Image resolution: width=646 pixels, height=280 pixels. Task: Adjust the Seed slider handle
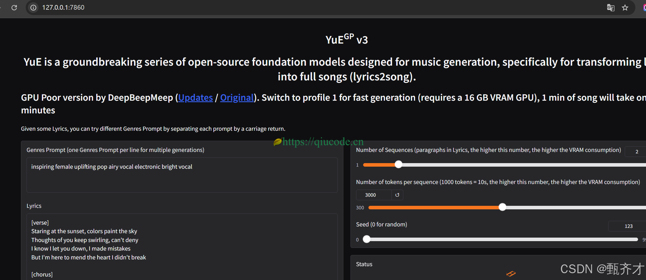point(367,239)
